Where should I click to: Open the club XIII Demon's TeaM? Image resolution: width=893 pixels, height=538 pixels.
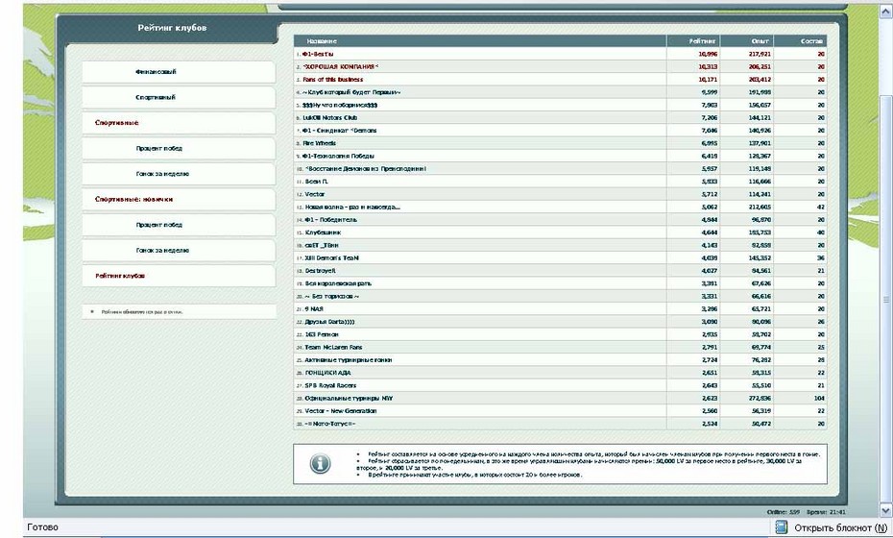[x=331, y=258]
